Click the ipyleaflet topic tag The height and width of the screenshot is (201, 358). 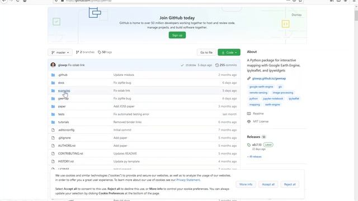click(x=294, y=99)
